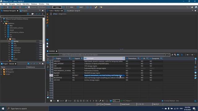Open the active connection 'dms' dropdown
198x111 pixels.
tap(72, 7)
